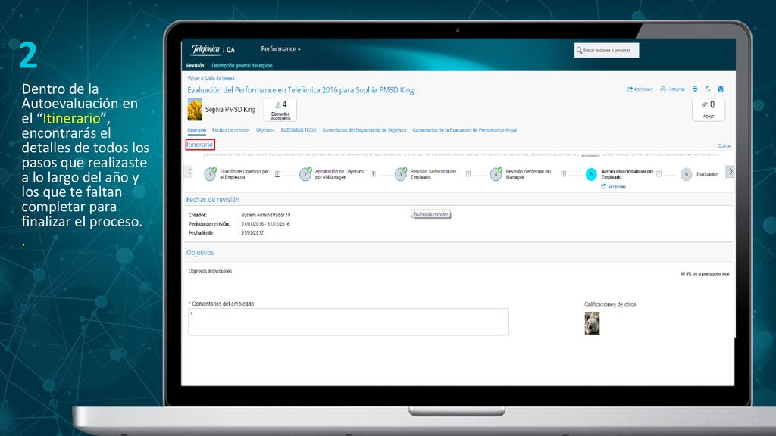Screen dimensions: 776x436
Task: Click the Comentarios del empleado text box
Action: click(349, 322)
